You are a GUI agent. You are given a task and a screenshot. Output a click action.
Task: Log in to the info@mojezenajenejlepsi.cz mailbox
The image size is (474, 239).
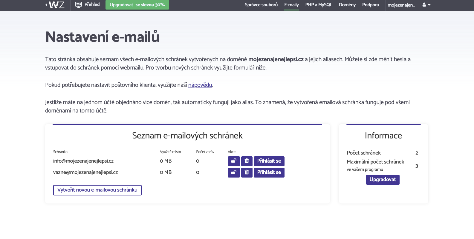coord(269,161)
